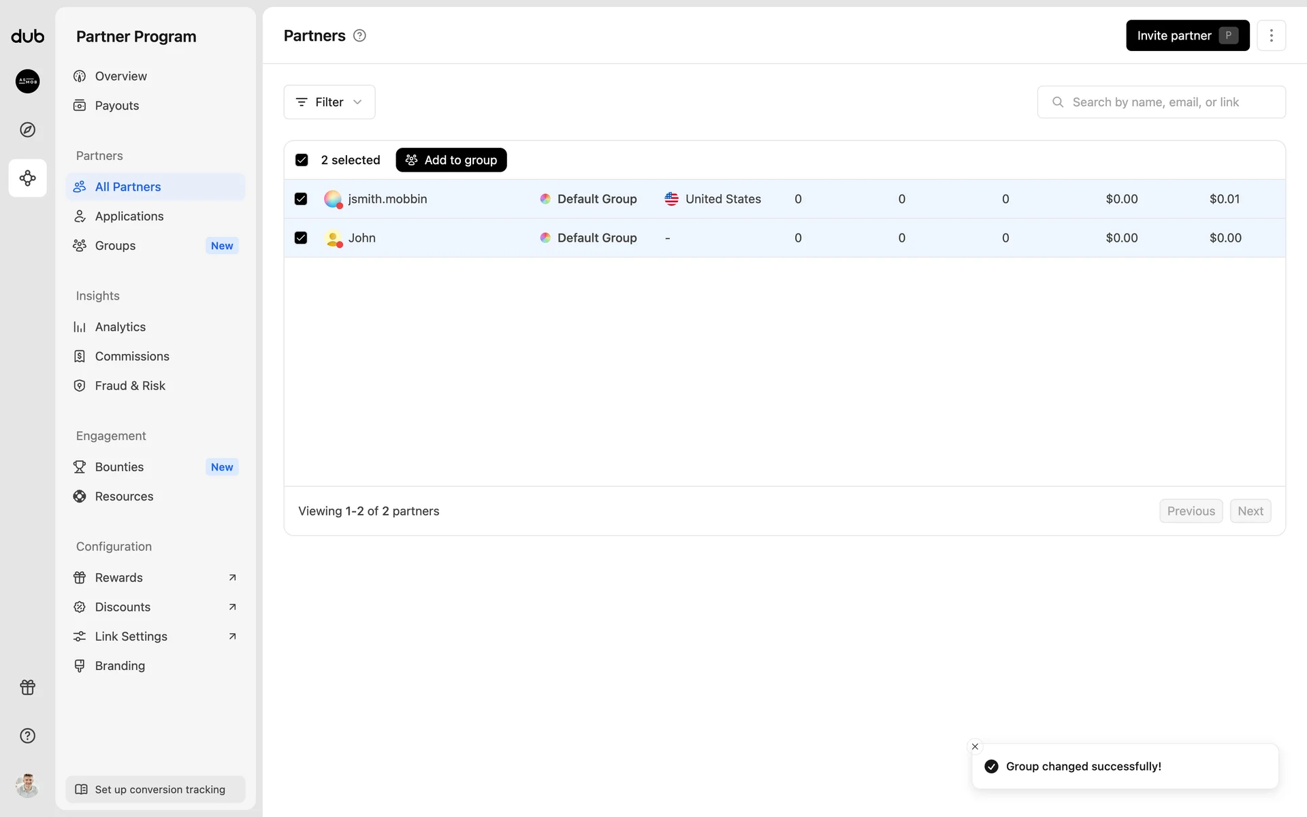This screenshot has width=1307, height=817.
Task: Open user profile avatar menu
Action: 27,785
